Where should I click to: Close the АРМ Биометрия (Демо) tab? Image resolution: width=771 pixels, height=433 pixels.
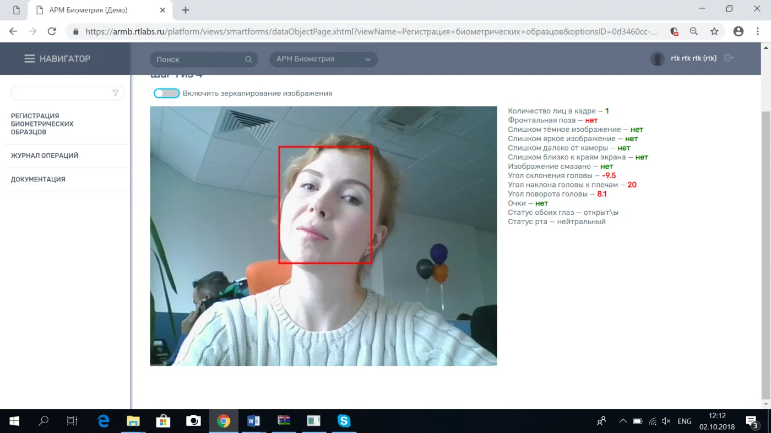(164, 10)
